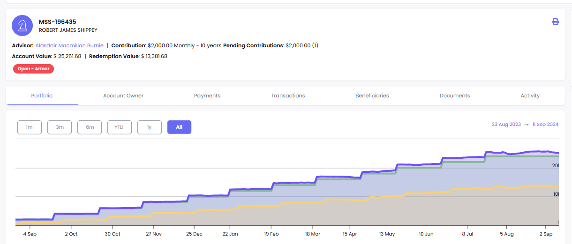Switch chart to 6m range
Image resolution: width=572 pixels, height=244 pixels.
point(90,127)
